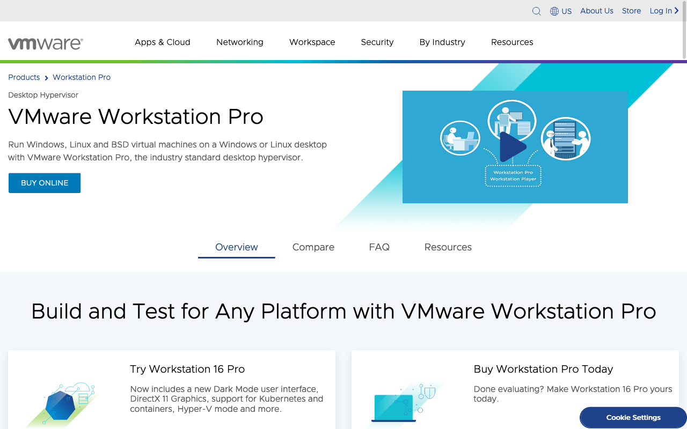687x429 pixels.
Task: Click the page vertical scrollbar thumb
Action: (684, 29)
